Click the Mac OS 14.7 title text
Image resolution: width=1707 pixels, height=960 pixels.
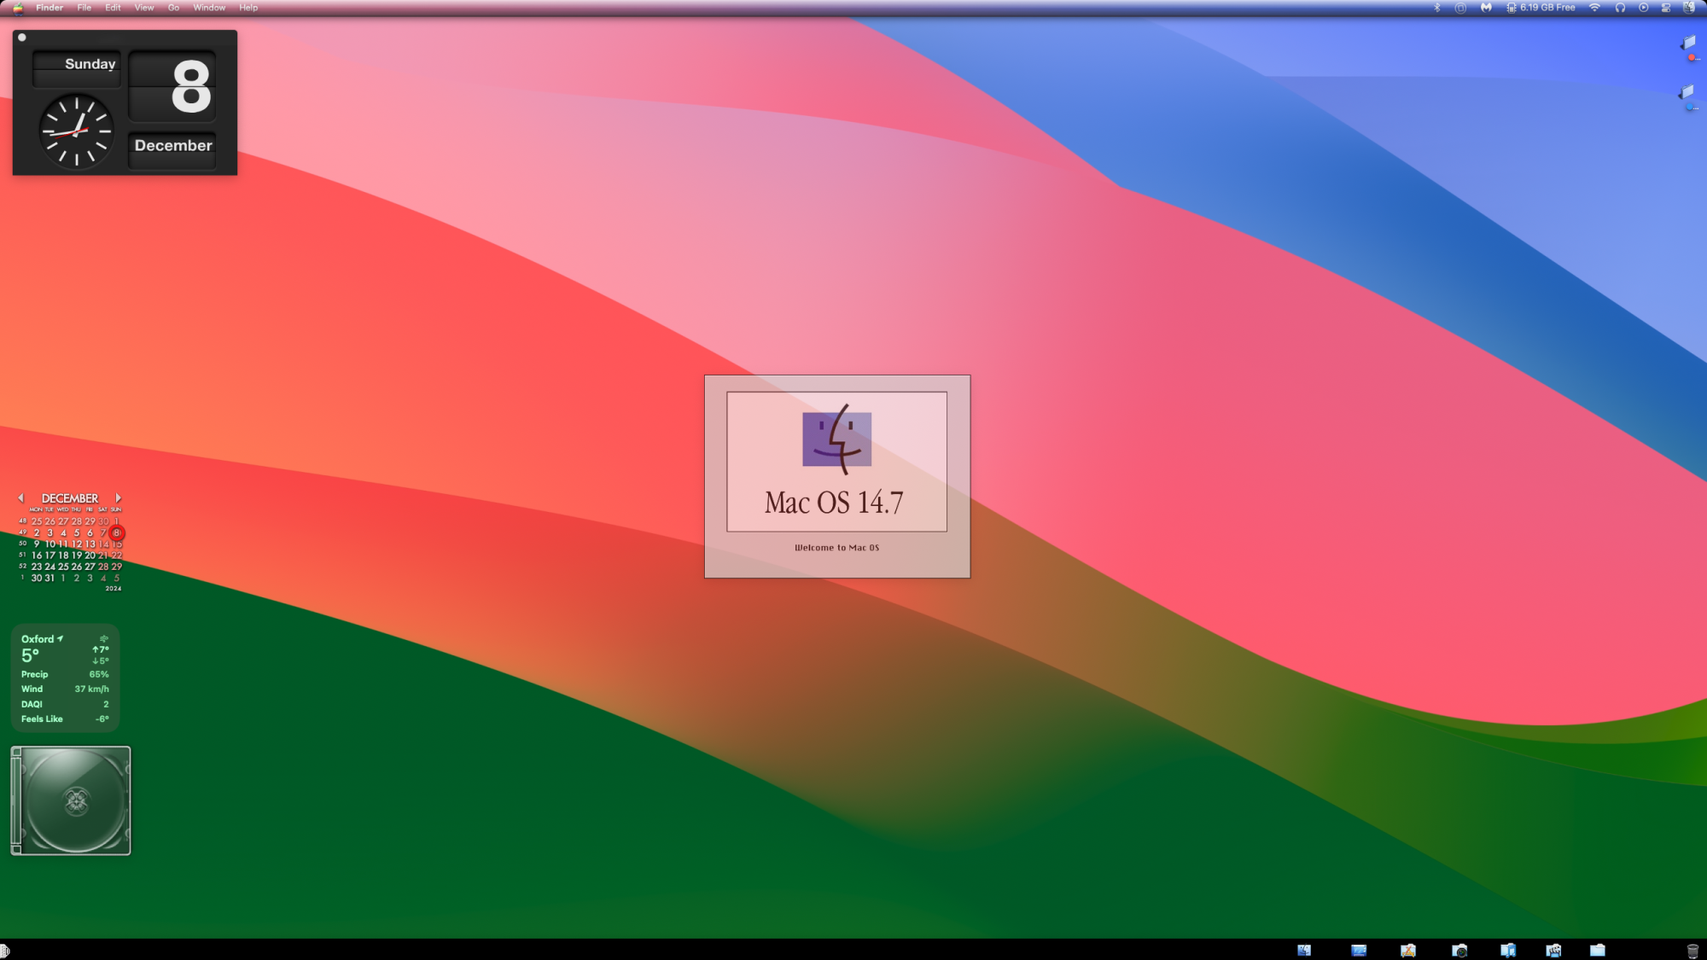[x=834, y=503]
